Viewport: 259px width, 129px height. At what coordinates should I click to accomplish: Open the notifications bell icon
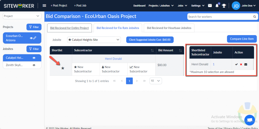click(x=217, y=6)
